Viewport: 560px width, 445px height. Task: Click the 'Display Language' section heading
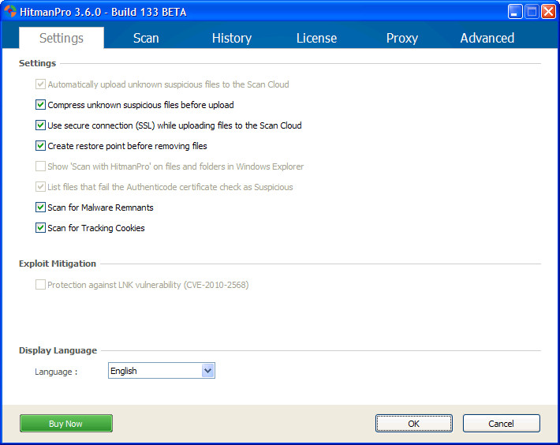click(x=58, y=350)
